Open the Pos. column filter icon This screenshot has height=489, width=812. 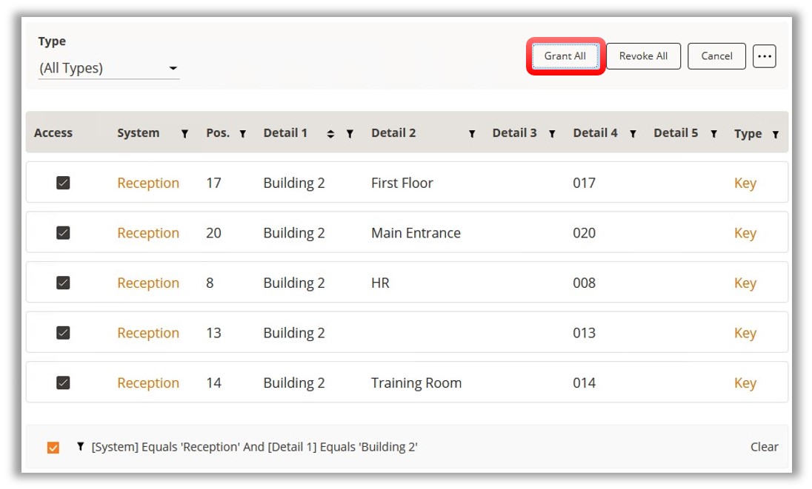[242, 134]
